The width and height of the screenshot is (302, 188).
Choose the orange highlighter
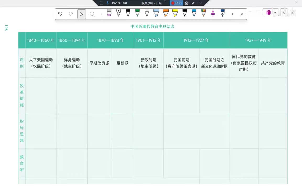point(166,13)
